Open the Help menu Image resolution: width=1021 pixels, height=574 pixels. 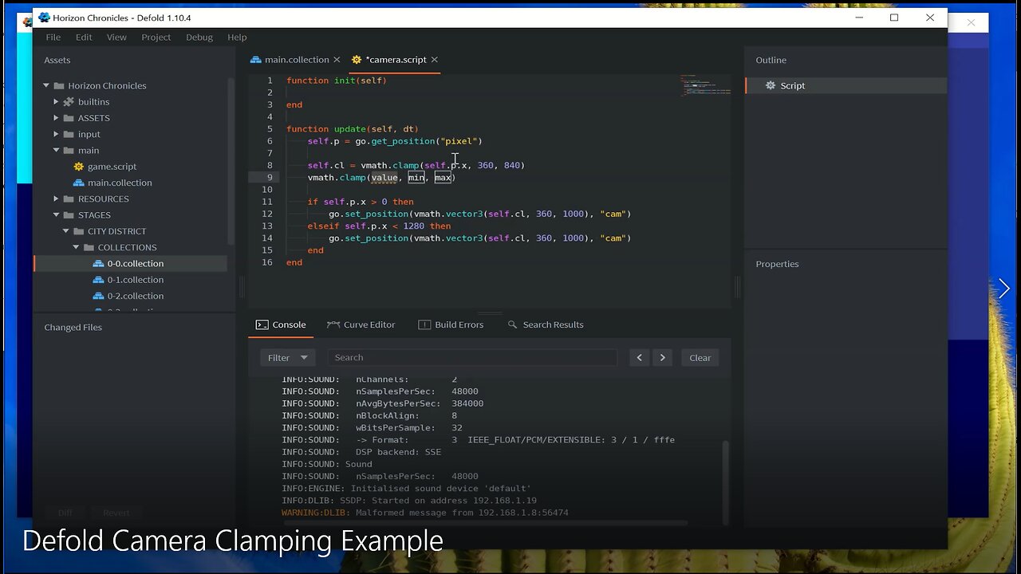point(237,37)
